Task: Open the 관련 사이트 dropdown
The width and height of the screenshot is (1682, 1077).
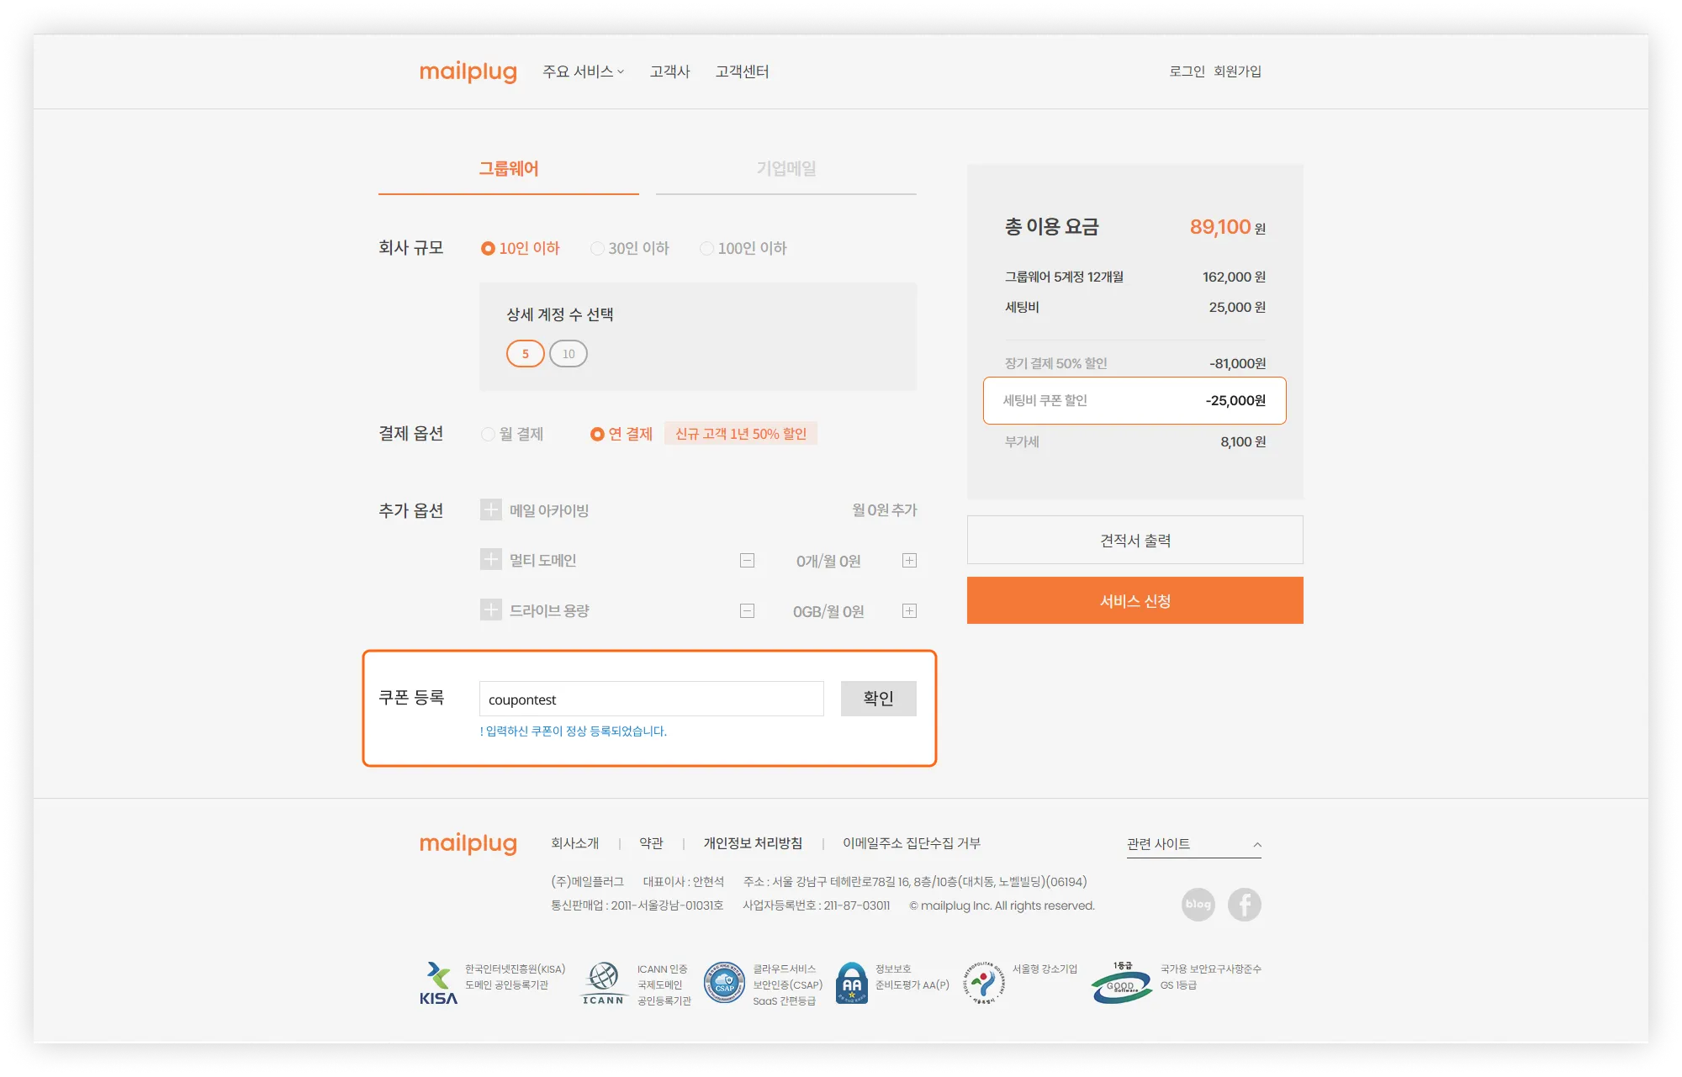Action: (x=1193, y=844)
